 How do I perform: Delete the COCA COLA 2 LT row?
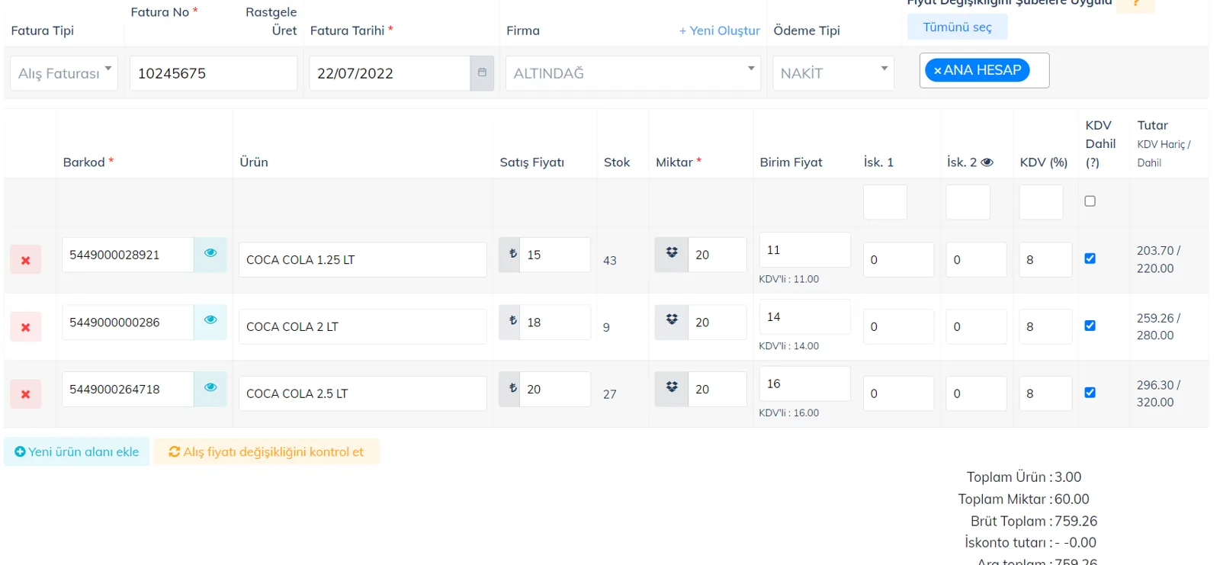26,327
